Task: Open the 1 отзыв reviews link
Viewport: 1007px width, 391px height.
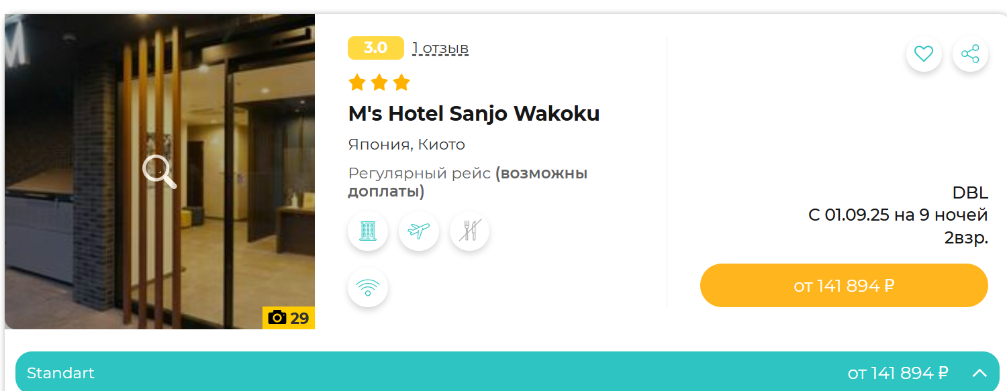Action: pyautogui.click(x=440, y=48)
